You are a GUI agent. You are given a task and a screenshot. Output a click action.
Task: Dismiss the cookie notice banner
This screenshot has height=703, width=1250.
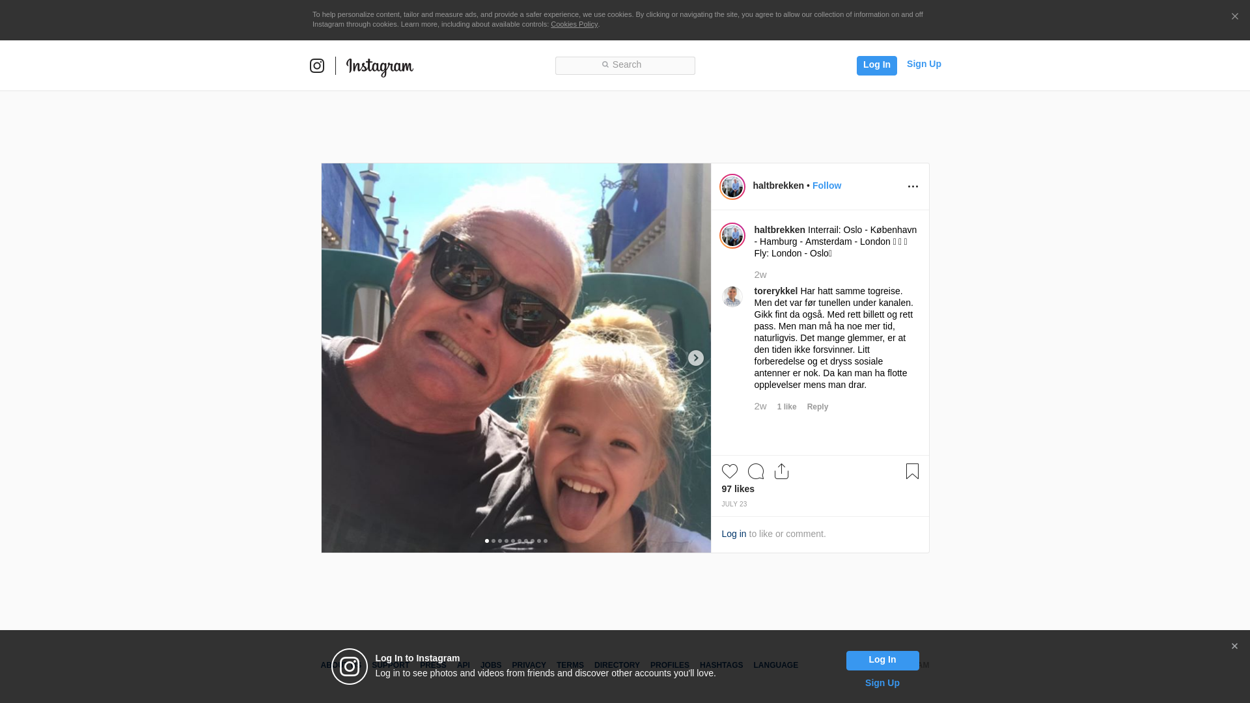coord(1234,17)
